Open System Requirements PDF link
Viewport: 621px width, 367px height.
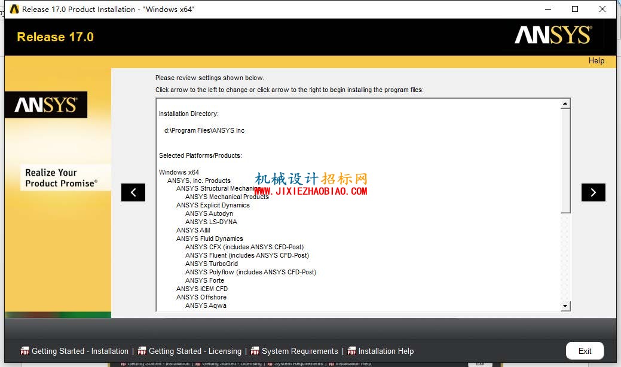(300, 351)
